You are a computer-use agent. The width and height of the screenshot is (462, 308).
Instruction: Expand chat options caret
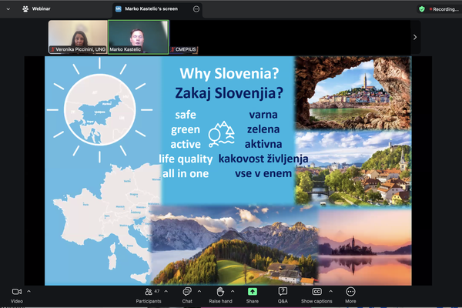click(199, 292)
